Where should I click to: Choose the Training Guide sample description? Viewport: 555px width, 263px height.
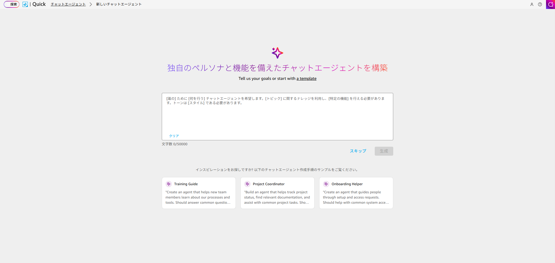click(x=198, y=197)
